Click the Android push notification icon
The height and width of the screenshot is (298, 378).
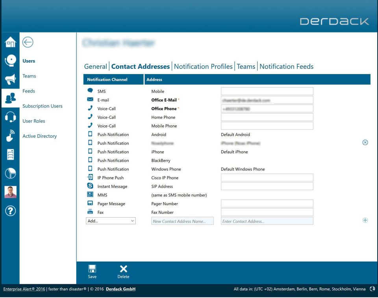tap(90, 134)
